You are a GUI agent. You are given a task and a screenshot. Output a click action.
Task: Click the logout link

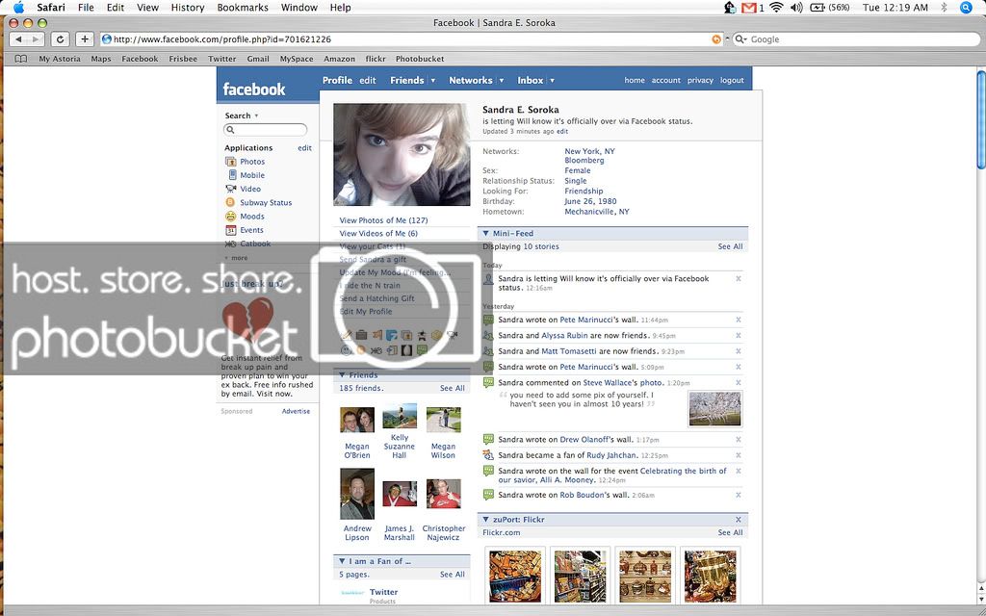[732, 81]
